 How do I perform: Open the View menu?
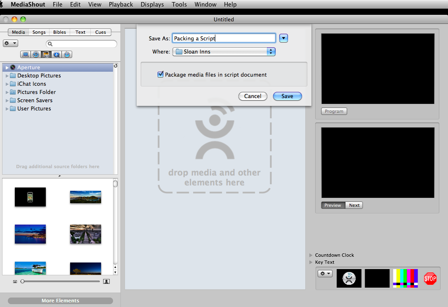pyautogui.click(x=94, y=5)
